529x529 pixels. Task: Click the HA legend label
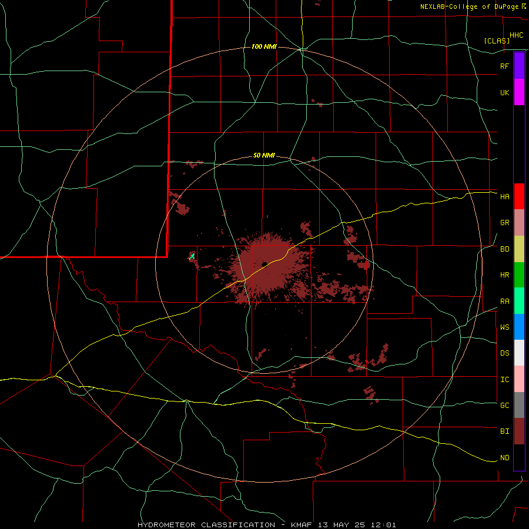click(504, 197)
